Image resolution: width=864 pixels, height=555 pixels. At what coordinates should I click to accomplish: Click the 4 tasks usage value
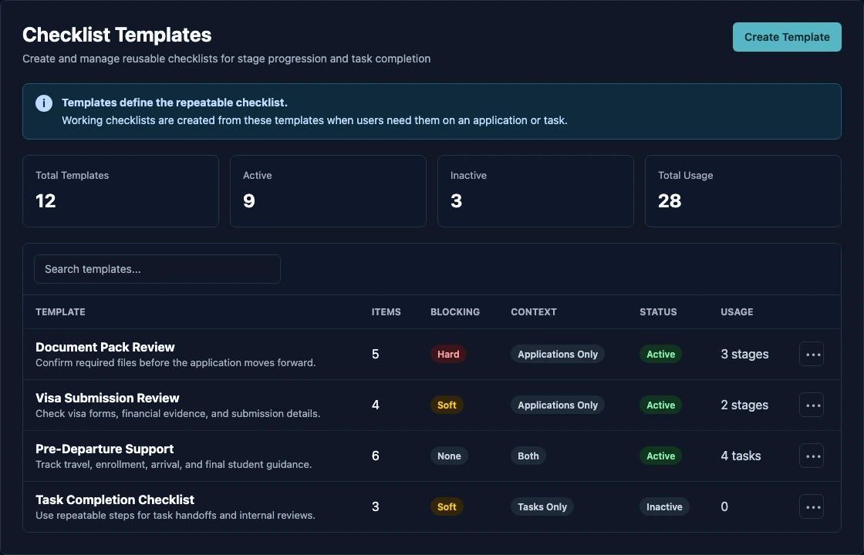pyautogui.click(x=741, y=456)
